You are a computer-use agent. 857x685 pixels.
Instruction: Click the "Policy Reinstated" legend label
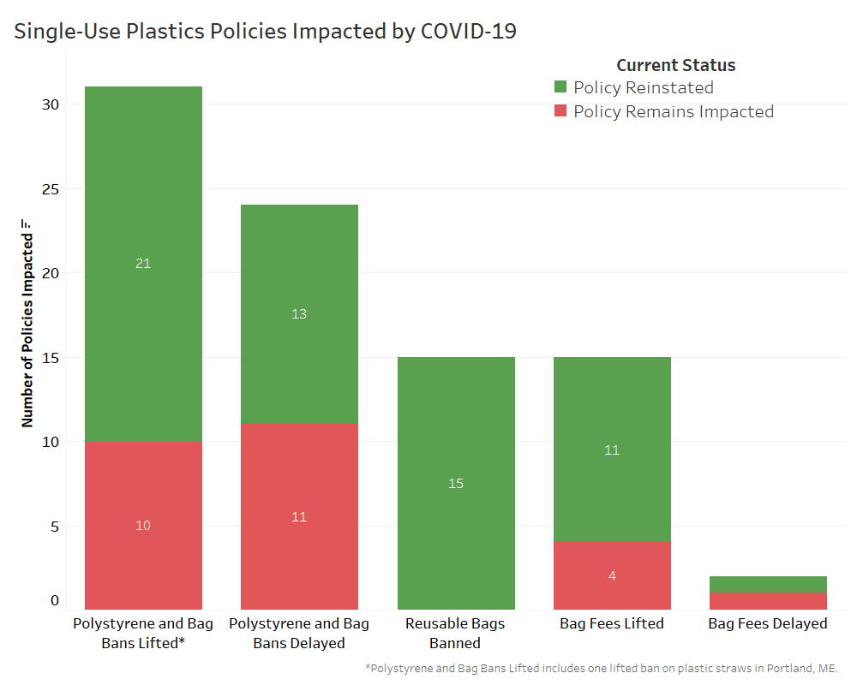(643, 87)
